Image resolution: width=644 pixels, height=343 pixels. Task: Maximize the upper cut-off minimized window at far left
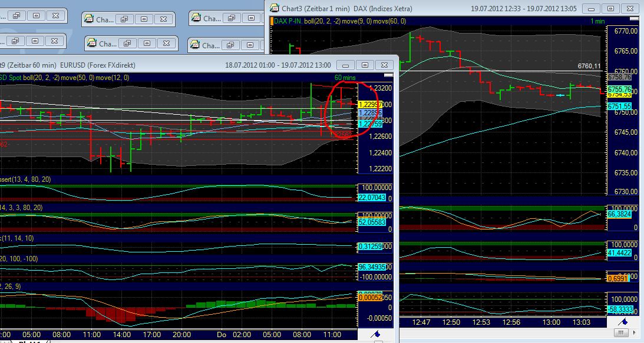(36, 15)
